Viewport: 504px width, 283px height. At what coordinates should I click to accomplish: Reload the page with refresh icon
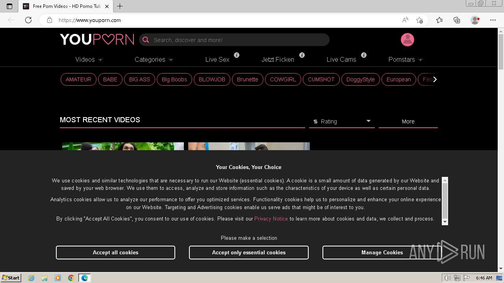(28, 20)
